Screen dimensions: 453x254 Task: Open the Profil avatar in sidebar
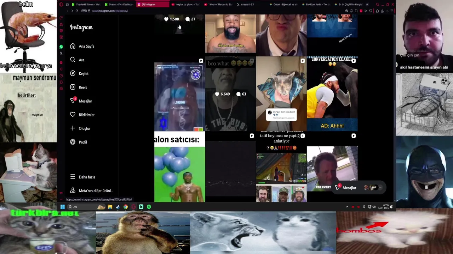point(73,142)
